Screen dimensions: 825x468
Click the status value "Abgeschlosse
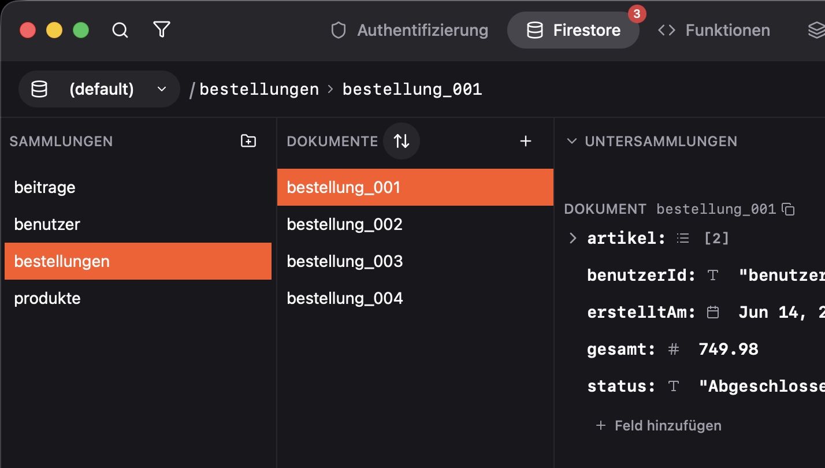click(761, 386)
